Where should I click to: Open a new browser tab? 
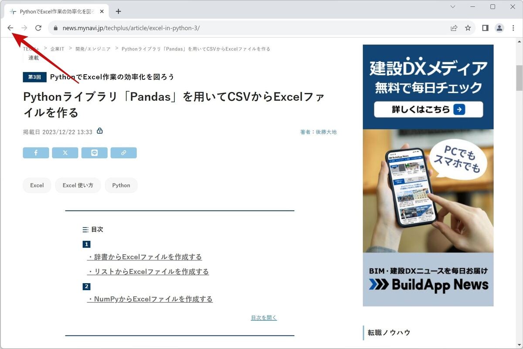click(119, 11)
